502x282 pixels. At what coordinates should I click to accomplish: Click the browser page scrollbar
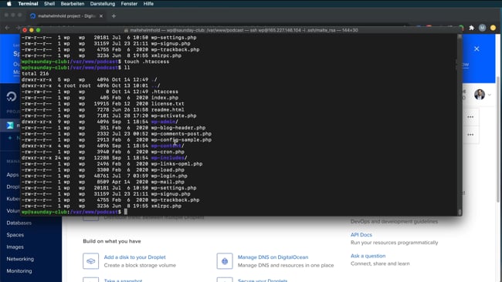click(498, 139)
